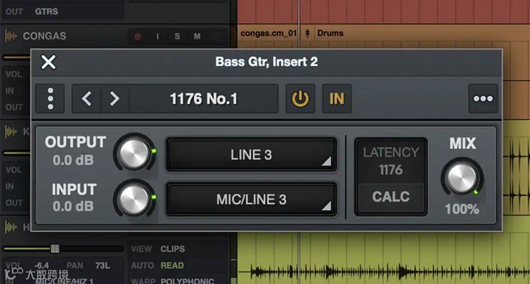Open the VIEW CLIPS selector
This screenshot has height=284, width=530.
pos(173,249)
